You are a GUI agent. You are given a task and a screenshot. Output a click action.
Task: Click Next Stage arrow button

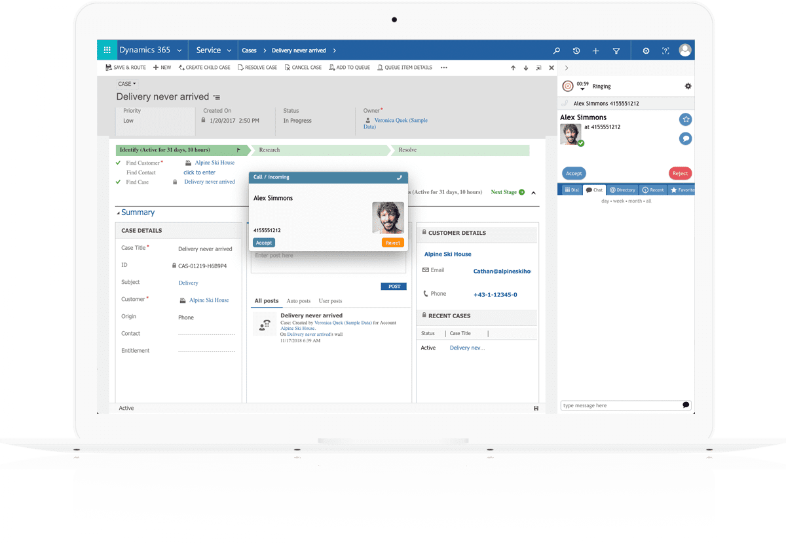pos(521,192)
